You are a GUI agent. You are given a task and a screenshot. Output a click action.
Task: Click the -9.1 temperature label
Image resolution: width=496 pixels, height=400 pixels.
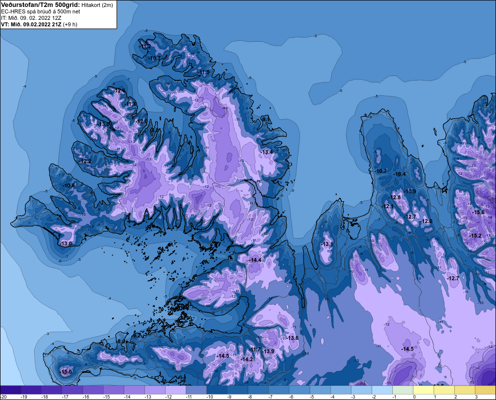click(266, 119)
